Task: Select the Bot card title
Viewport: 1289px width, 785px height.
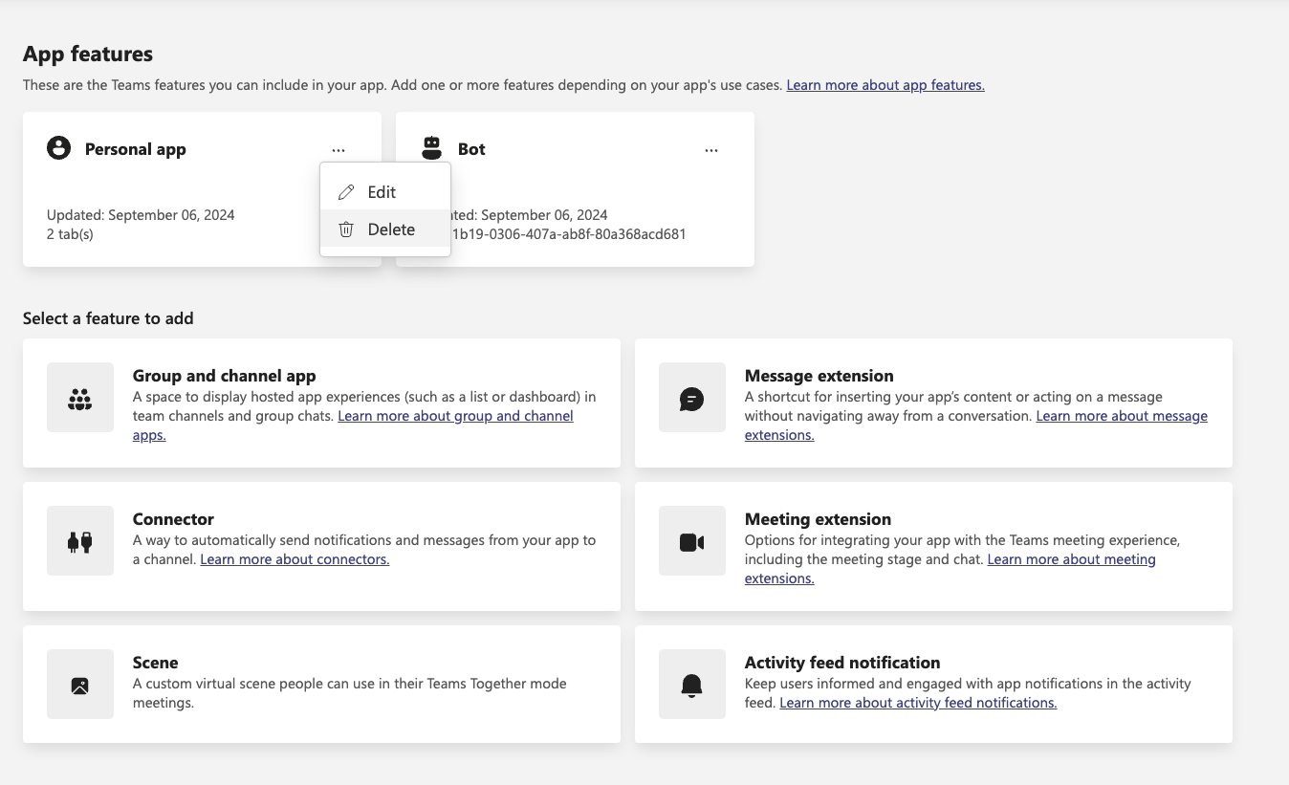Action: pyautogui.click(x=471, y=149)
